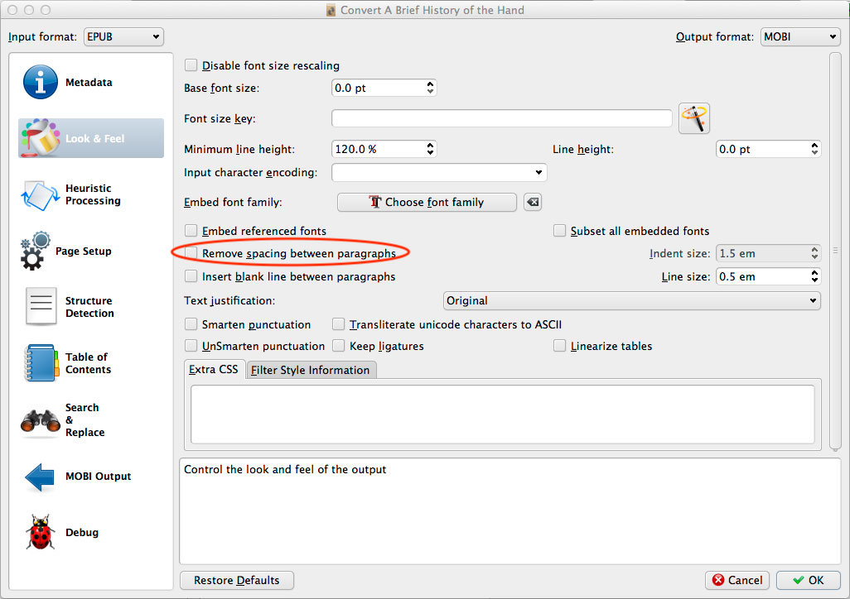The width and height of the screenshot is (850, 599).
Task: Clear the embedded font family selection
Action: 532,201
